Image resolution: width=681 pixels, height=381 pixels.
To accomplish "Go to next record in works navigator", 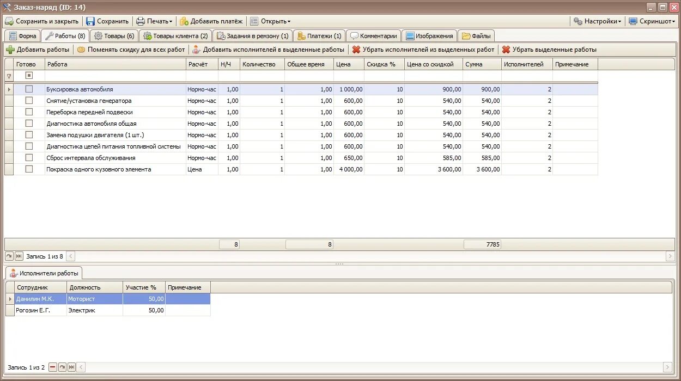I will coord(9,256).
